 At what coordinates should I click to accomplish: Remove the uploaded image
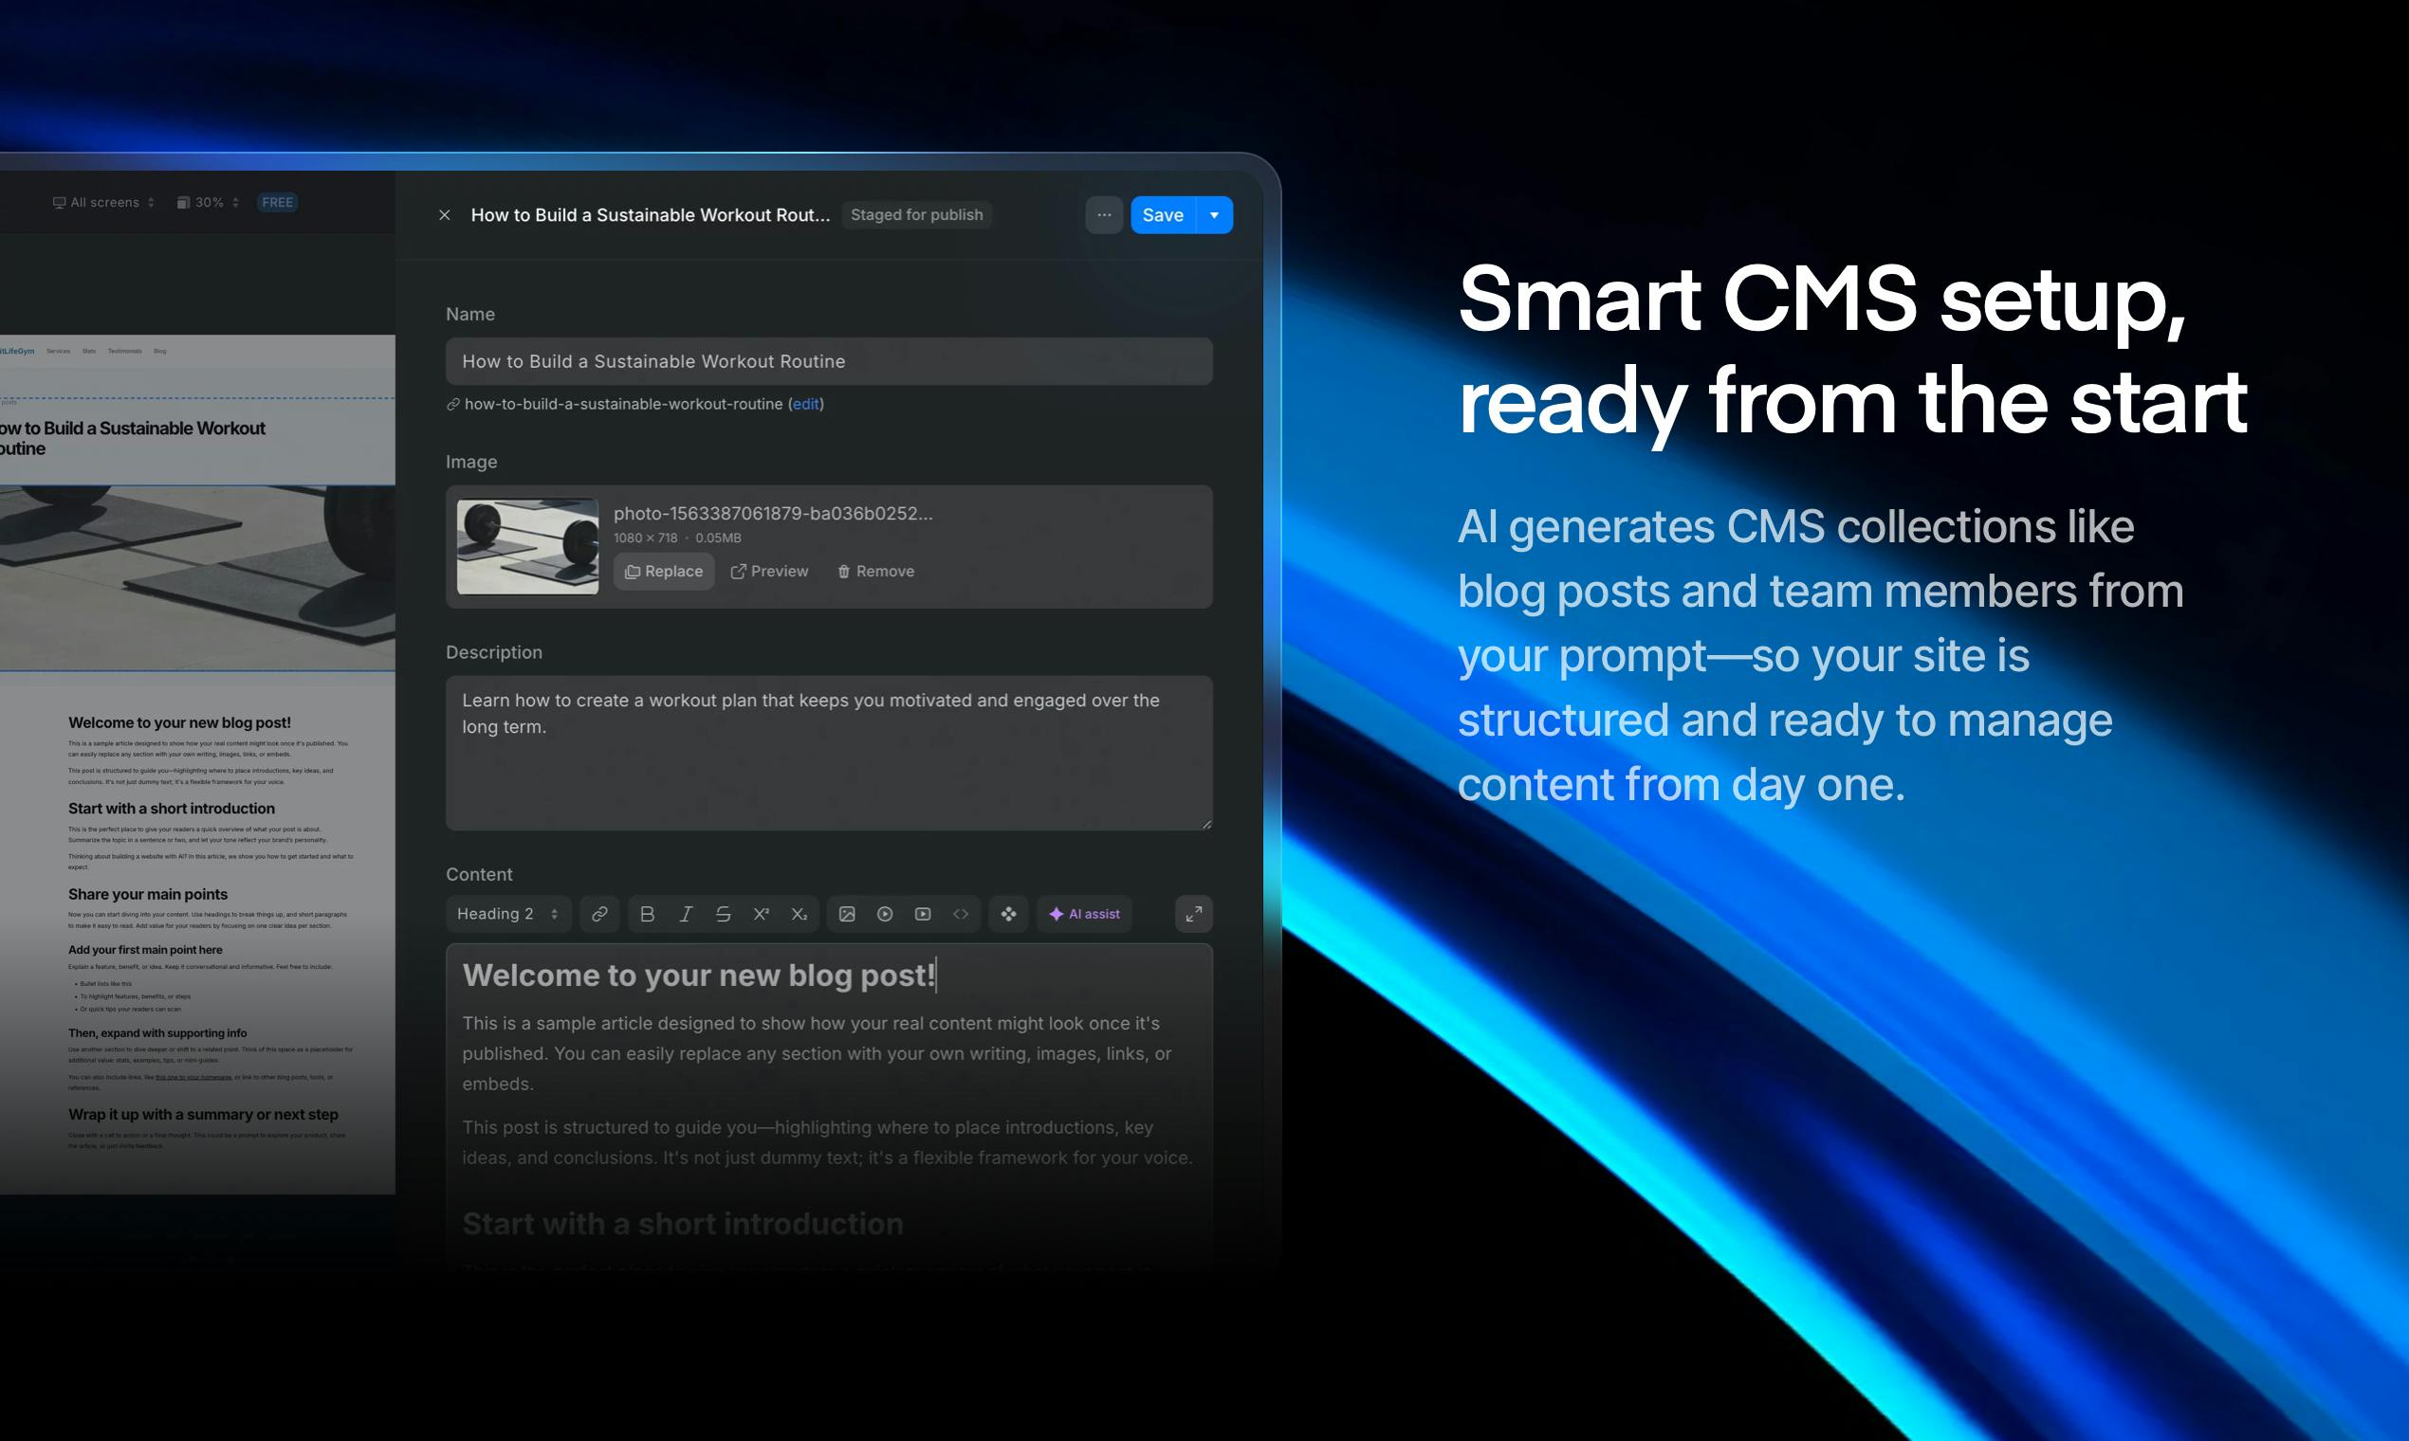click(875, 572)
